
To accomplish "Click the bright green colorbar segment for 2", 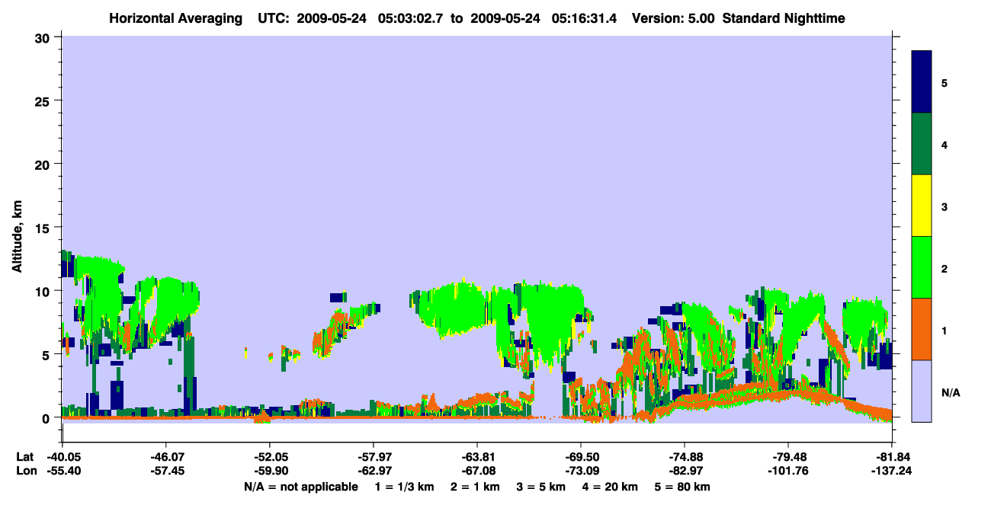I will [922, 267].
